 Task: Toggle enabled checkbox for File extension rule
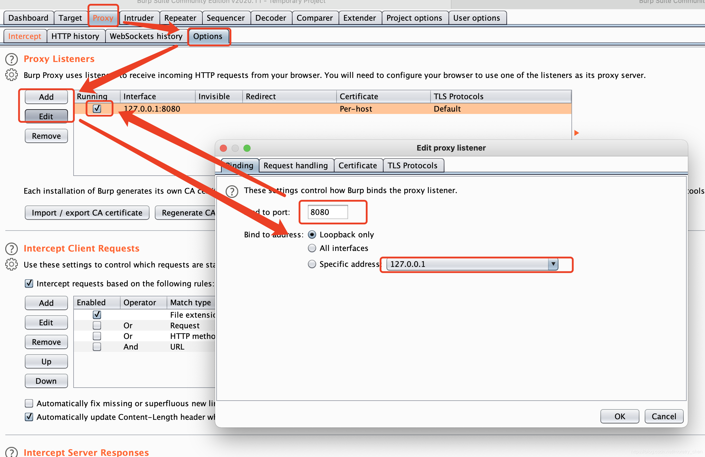coord(97,314)
